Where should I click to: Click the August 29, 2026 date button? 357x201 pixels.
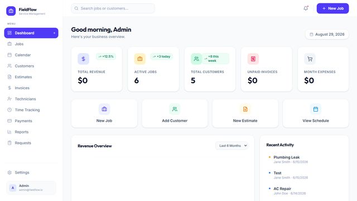327,35
